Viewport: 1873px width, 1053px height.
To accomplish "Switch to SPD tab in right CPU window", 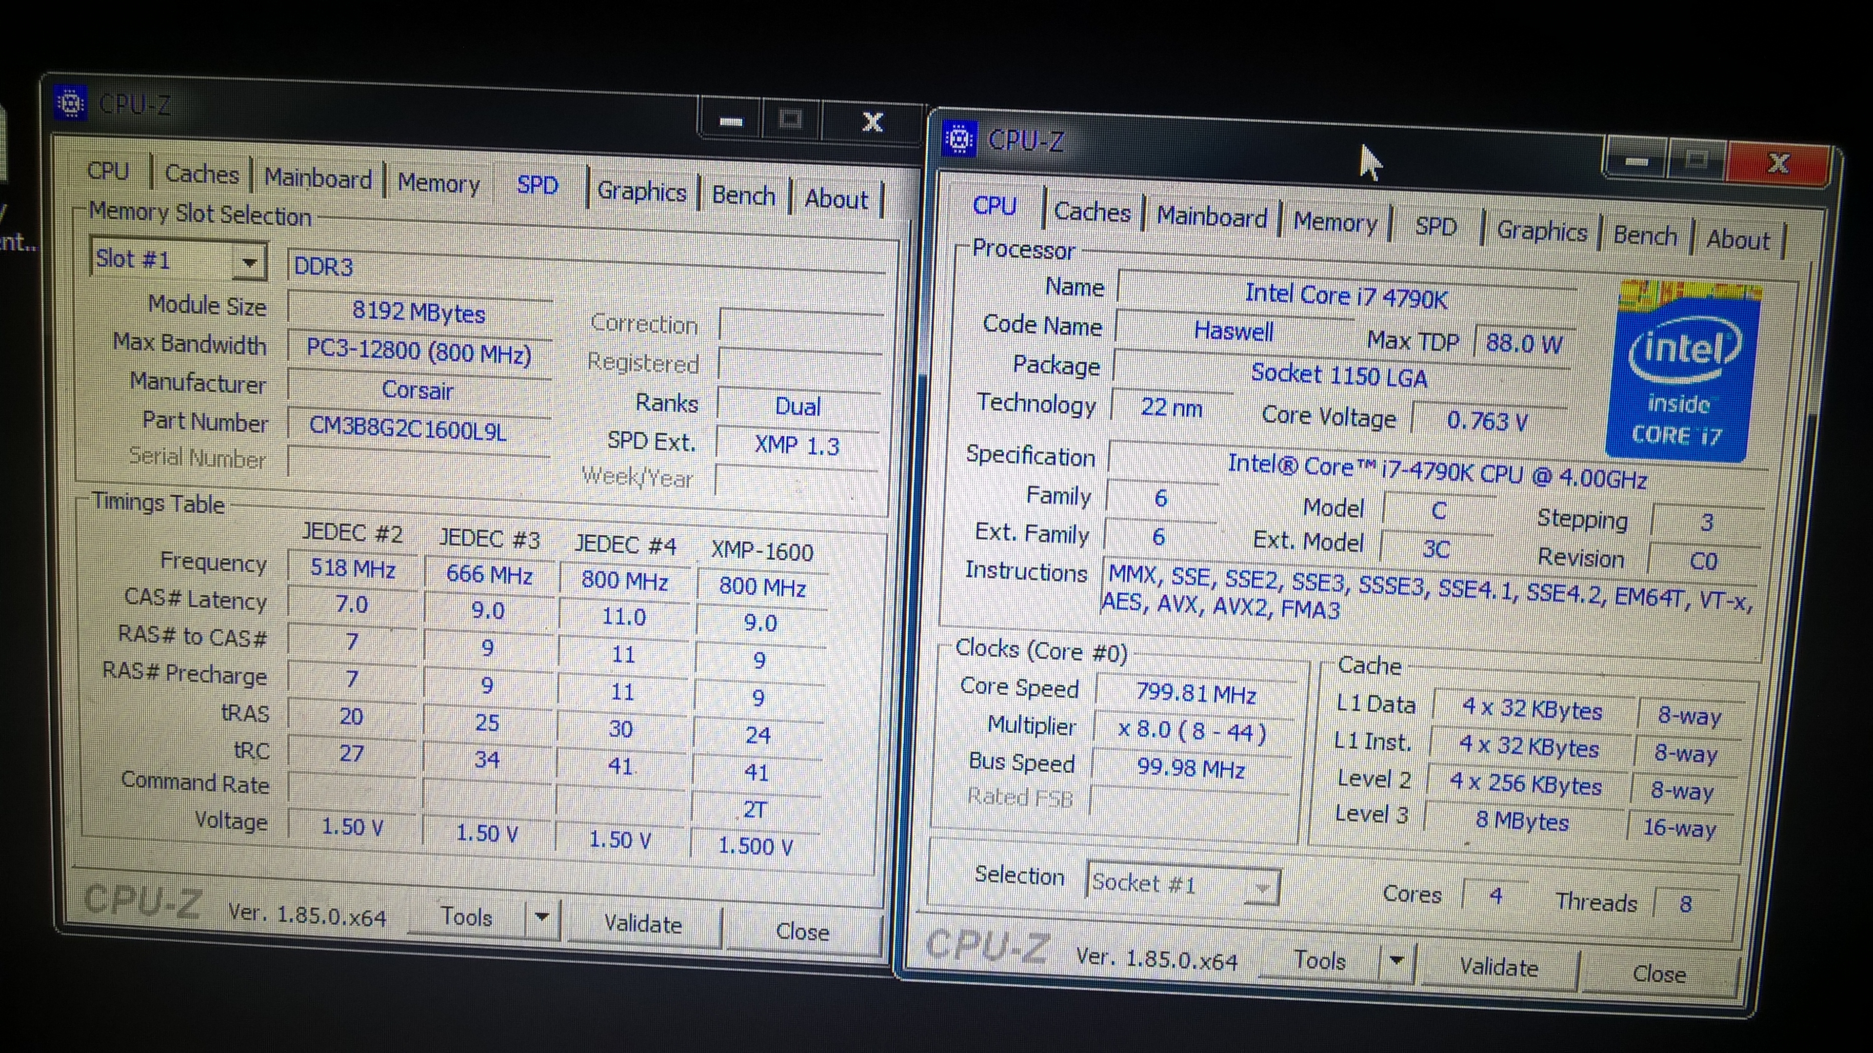I will (1435, 226).
